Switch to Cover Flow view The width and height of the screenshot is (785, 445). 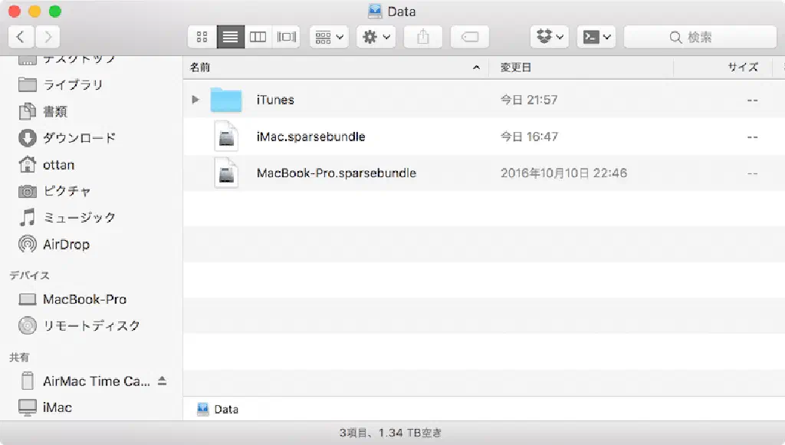click(x=287, y=36)
